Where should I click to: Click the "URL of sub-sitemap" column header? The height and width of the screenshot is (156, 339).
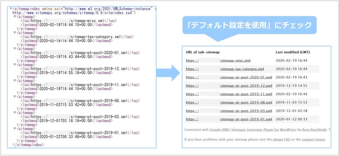(203, 52)
